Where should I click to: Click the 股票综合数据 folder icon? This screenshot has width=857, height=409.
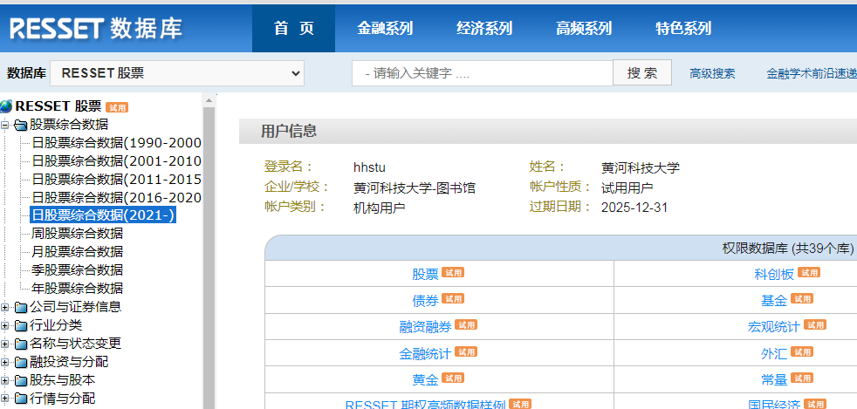[x=21, y=125]
